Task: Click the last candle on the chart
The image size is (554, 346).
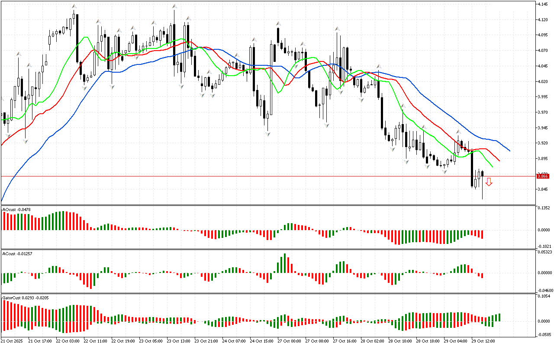Action: (482, 174)
